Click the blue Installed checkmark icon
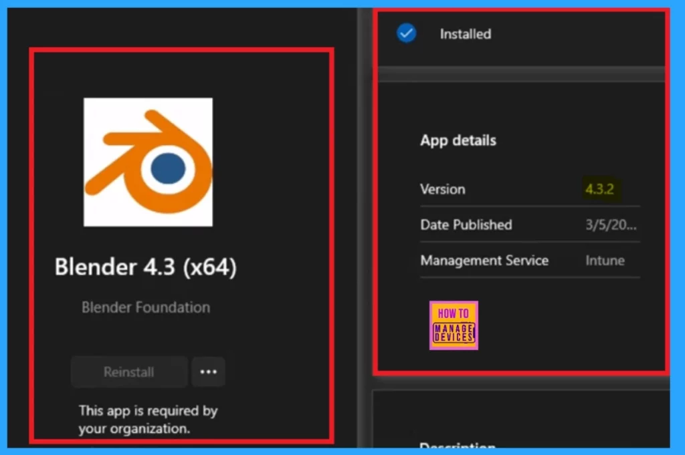 click(406, 33)
